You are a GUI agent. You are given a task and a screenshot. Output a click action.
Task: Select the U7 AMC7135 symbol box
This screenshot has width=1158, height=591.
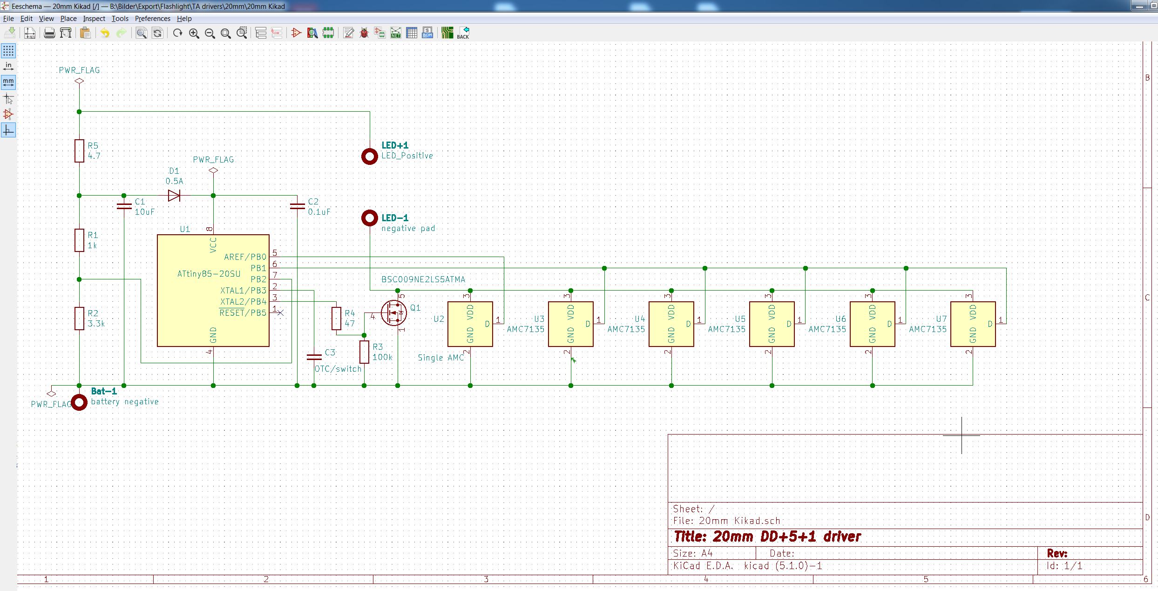pyautogui.click(x=973, y=324)
